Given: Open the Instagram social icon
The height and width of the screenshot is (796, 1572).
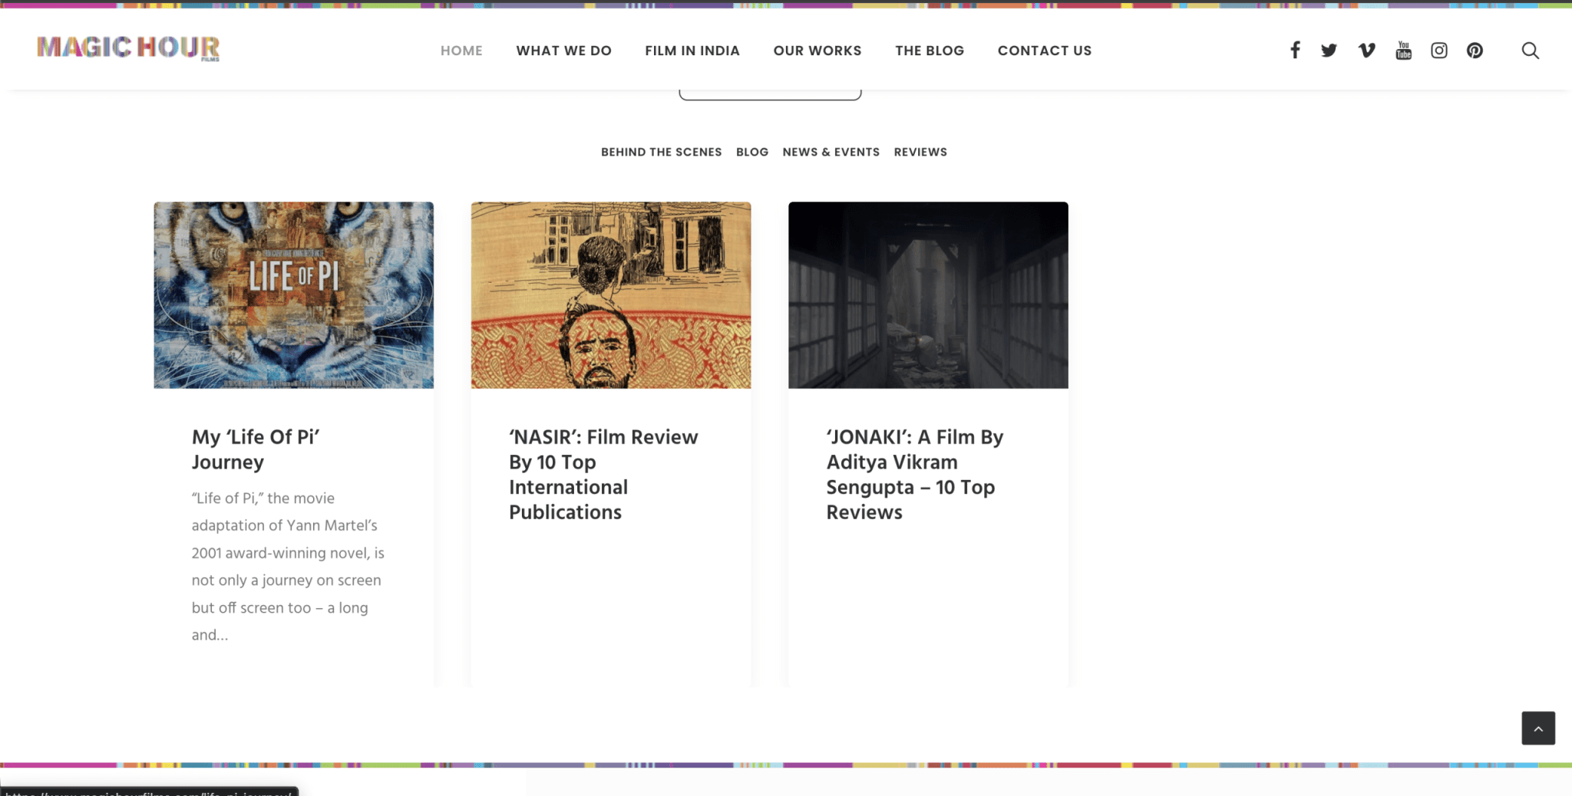Looking at the screenshot, I should pos(1439,51).
